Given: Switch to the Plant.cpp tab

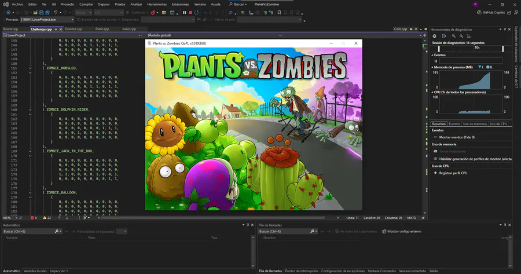Looking at the screenshot, I should click(x=102, y=30).
